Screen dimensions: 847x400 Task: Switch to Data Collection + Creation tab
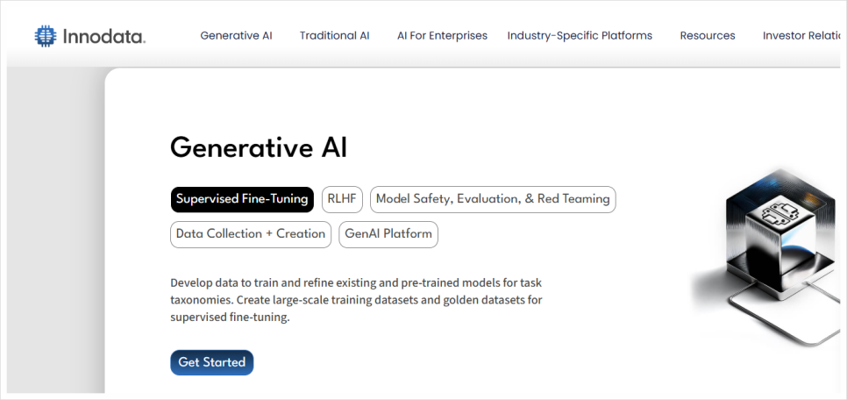pos(251,234)
